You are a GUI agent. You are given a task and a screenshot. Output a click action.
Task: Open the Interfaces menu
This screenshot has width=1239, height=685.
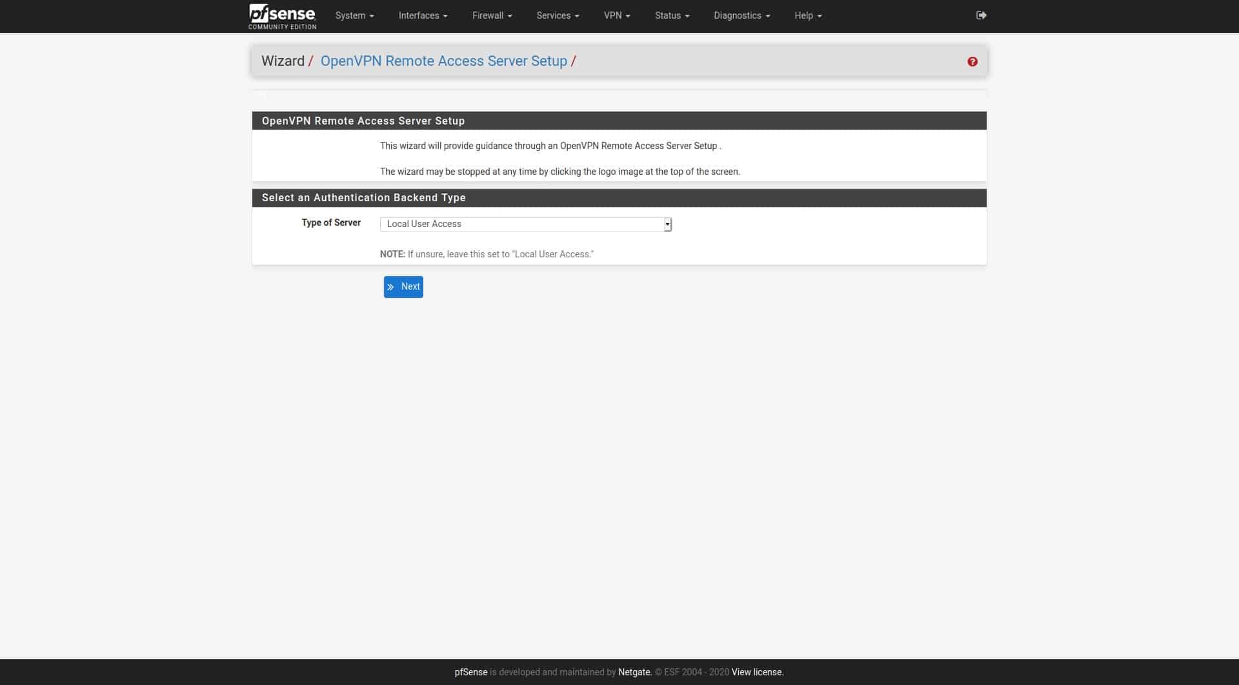pyautogui.click(x=423, y=15)
